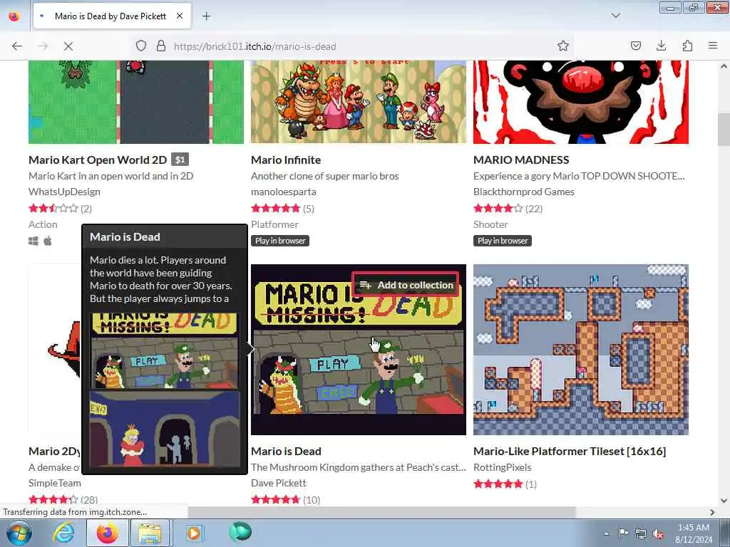Click the vertical scrollbar thumb
Image resolution: width=730 pixels, height=547 pixels.
[724, 130]
